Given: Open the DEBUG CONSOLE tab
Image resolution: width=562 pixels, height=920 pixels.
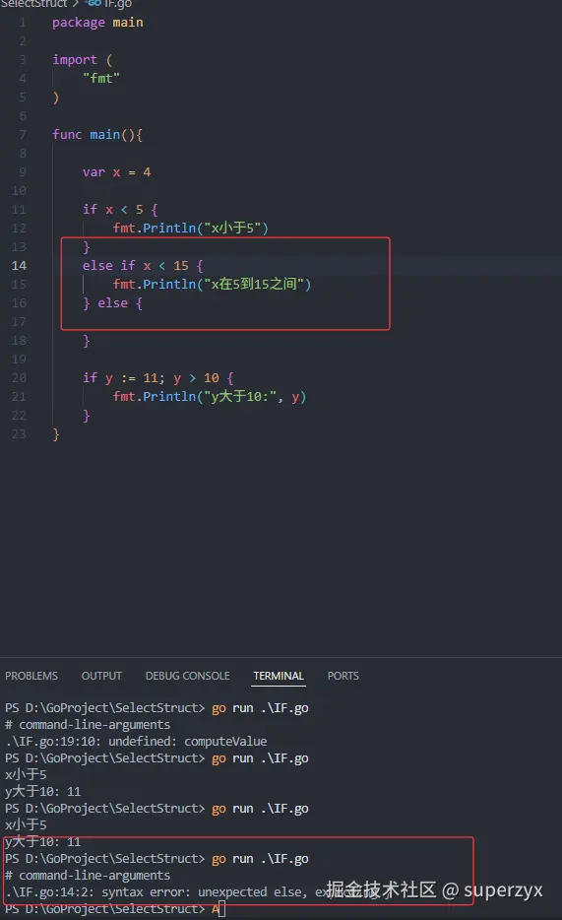Looking at the screenshot, I should coord(188,676).
